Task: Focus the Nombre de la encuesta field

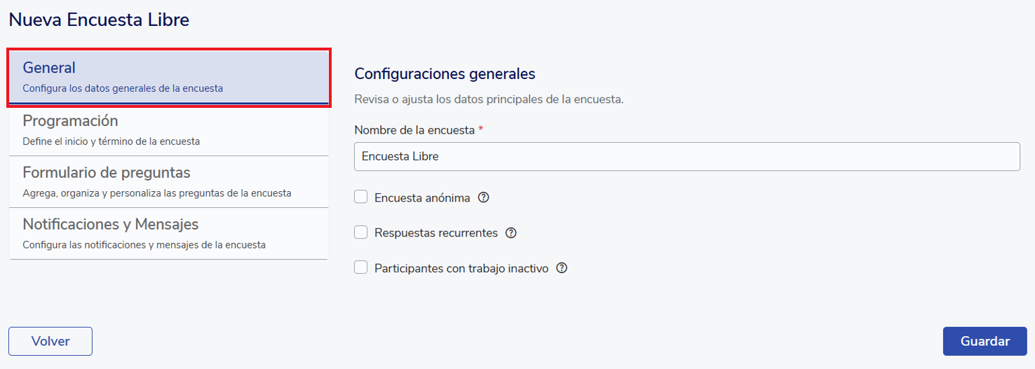Action: click(x=686, y=157)
